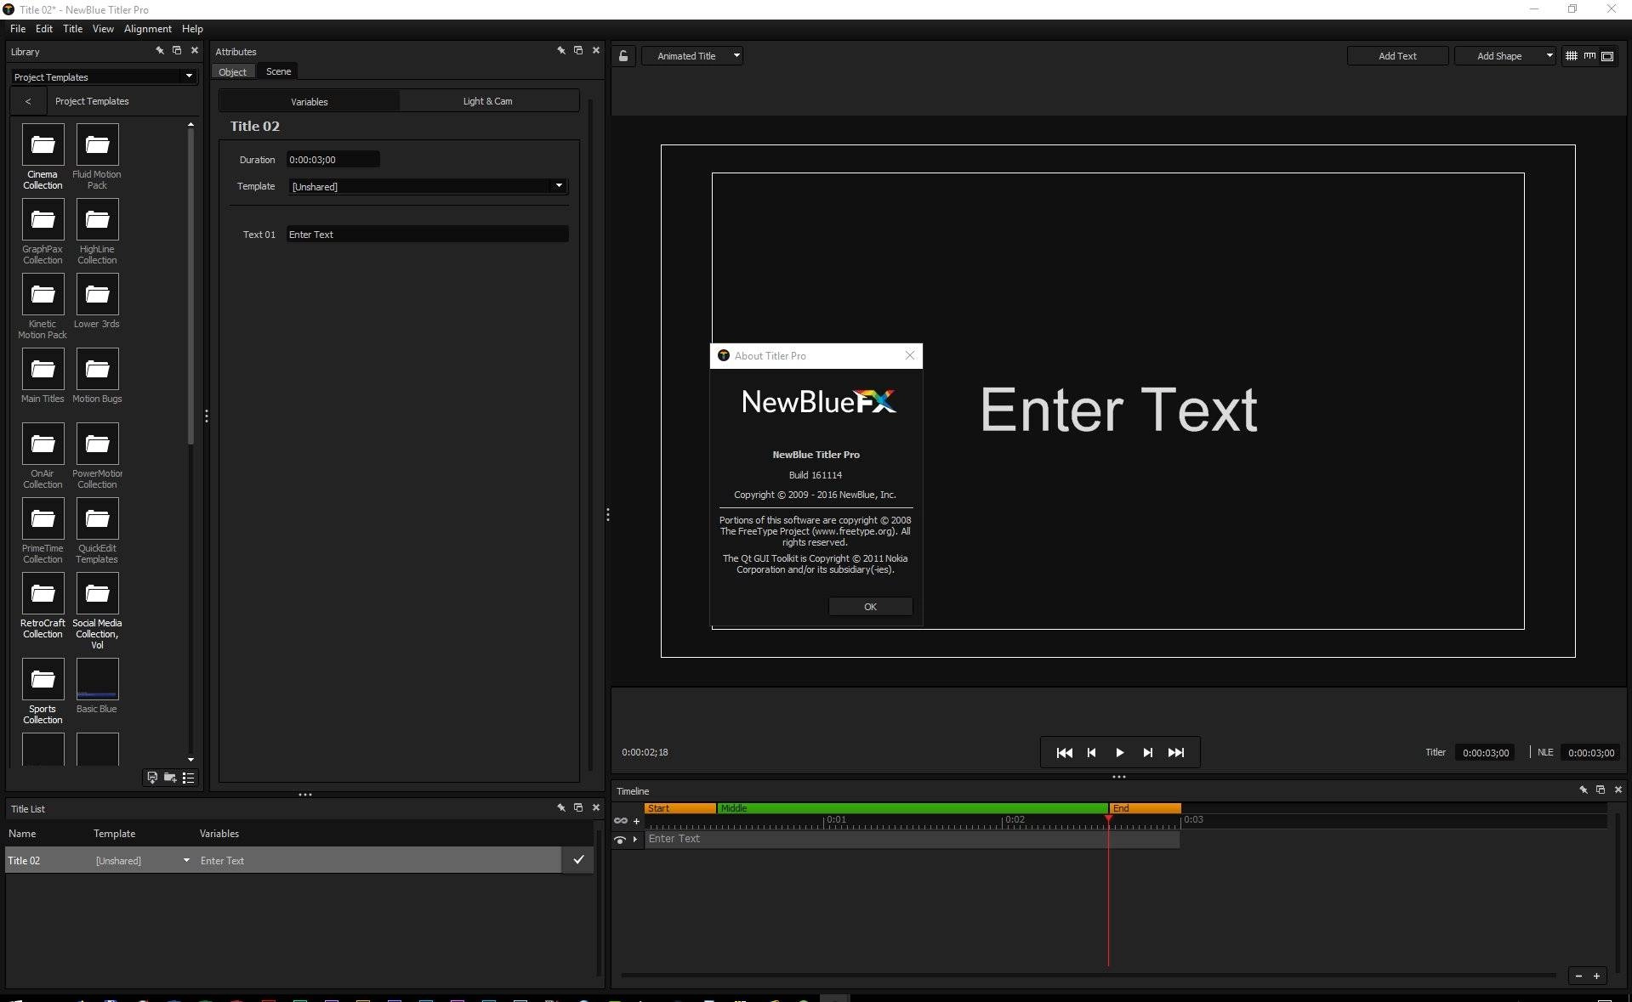The image size is (1632, 1002).
Task: Select the Variables tab
Action: 310,101
